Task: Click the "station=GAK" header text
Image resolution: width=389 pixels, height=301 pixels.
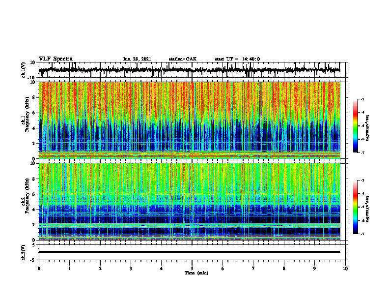Action: point(183,59)
